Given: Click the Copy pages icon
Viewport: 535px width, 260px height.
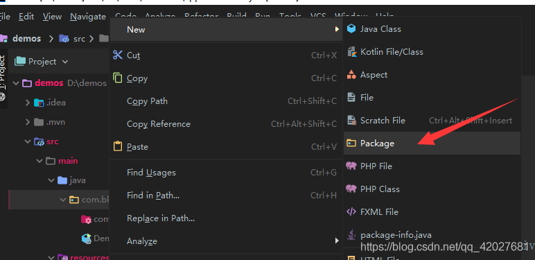Looking at the screenshot, I should pyautogui.click(x=117, y=78).
